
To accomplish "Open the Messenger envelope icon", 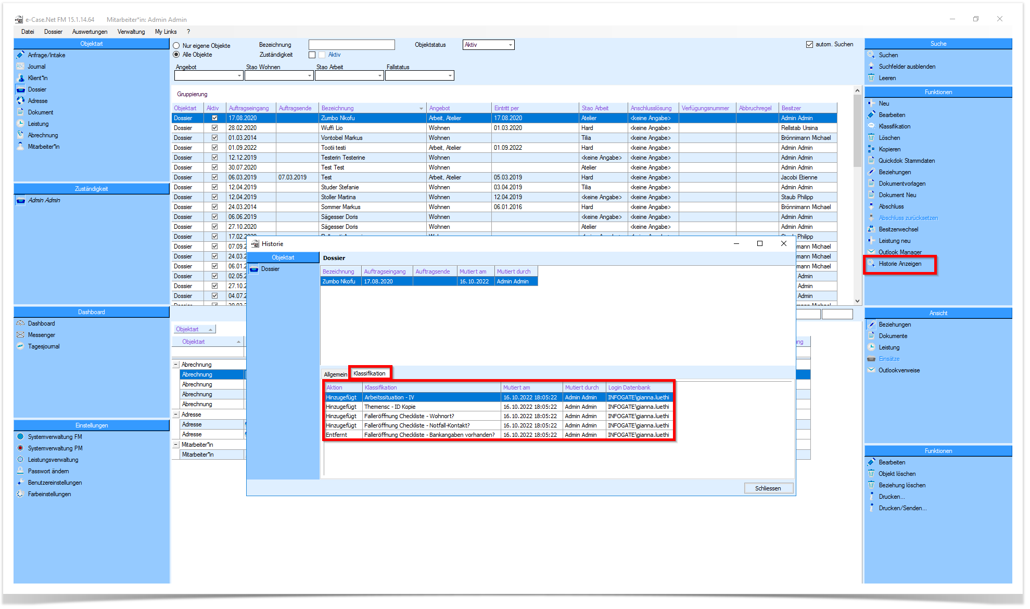I will click(x=20, y=334).
